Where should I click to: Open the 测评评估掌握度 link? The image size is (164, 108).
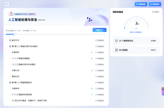[x=136, y=32]
